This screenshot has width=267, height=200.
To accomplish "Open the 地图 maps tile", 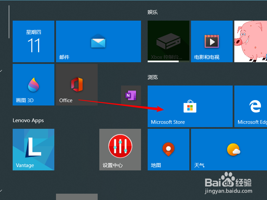I will [168, 149].
